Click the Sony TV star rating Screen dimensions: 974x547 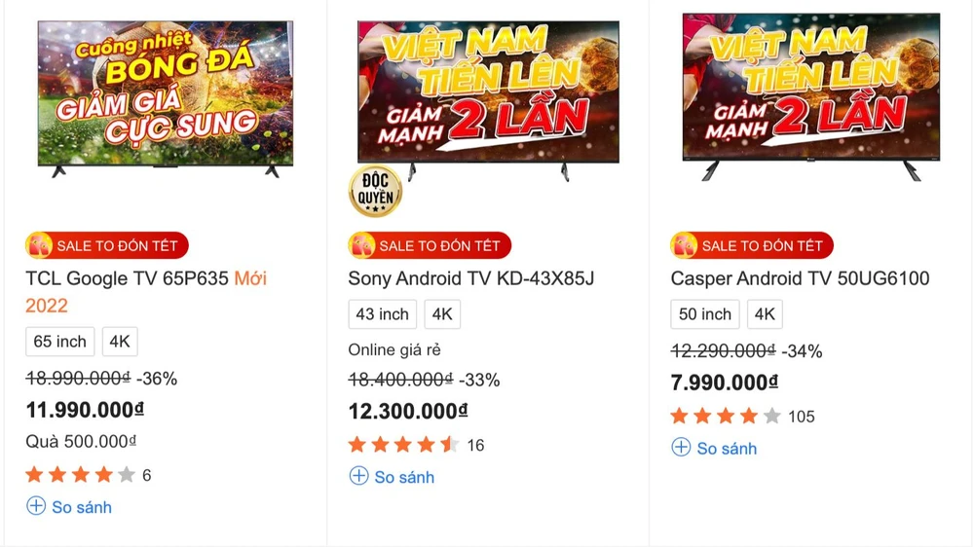tap(403, 445)
